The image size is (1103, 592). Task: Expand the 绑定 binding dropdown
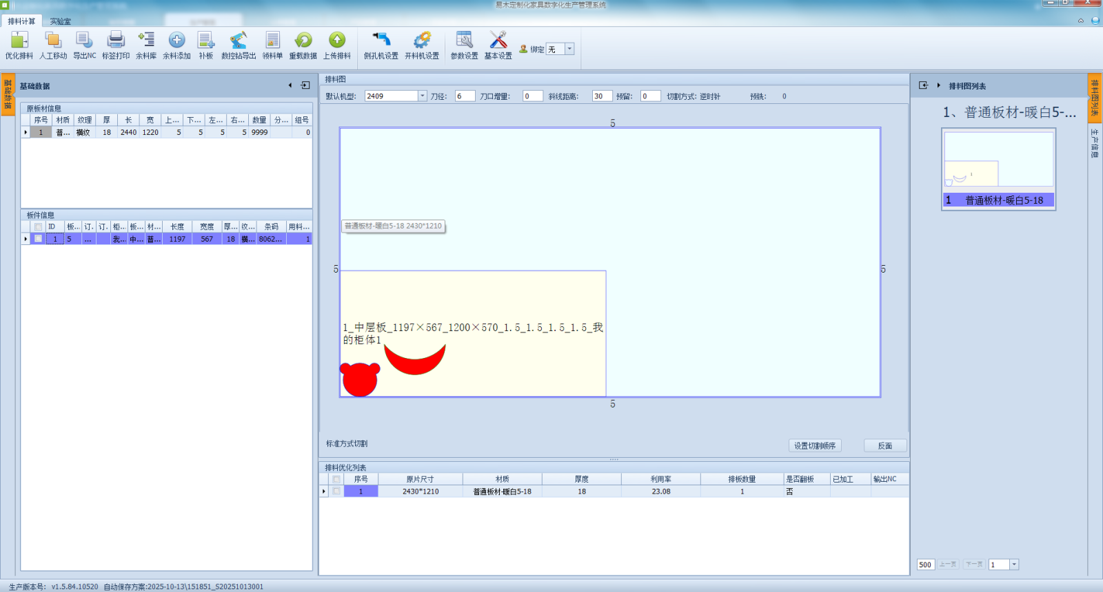(569, 49)
